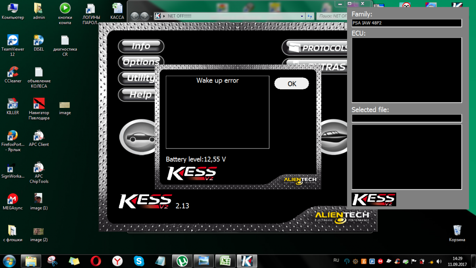Launch TeamViewer 12 from desktop
This screenshot has height=268, width=476.
(13, 45)
